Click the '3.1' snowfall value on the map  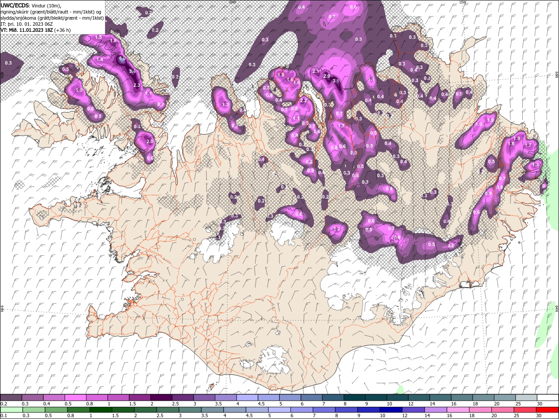(x=336, y=81)
